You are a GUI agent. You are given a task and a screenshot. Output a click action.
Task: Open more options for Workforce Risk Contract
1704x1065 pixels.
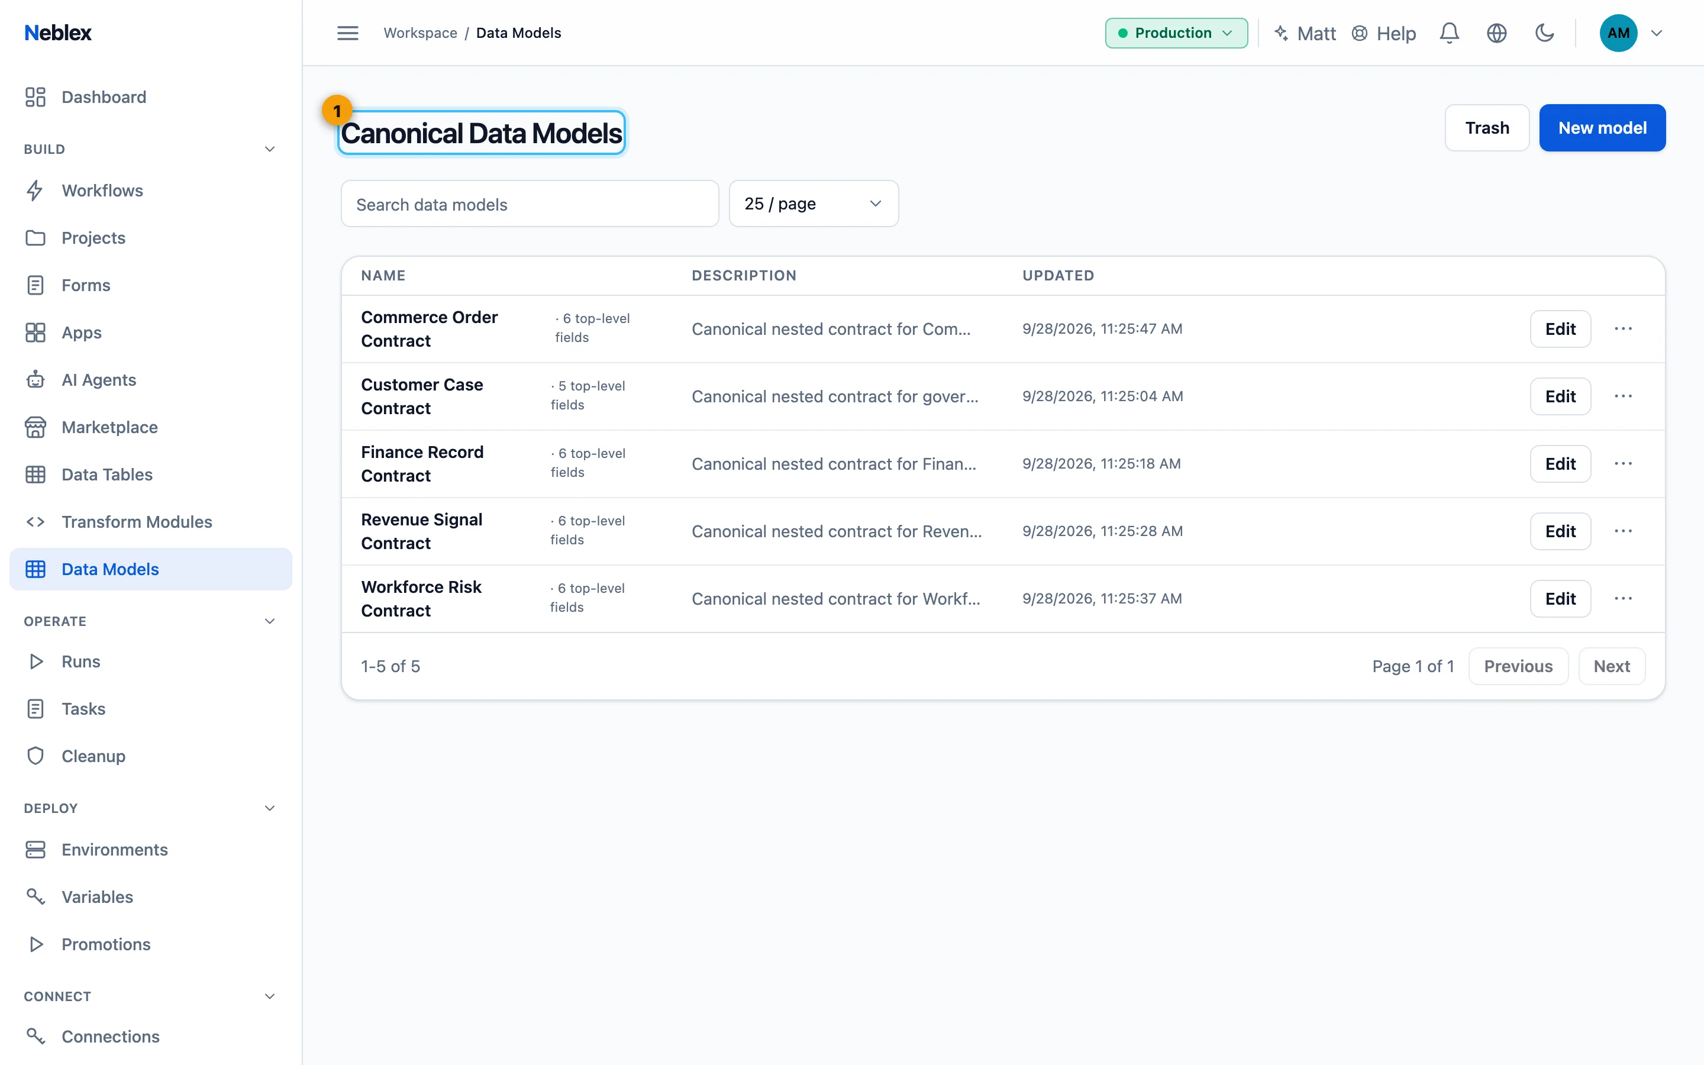coord(1623,599)
